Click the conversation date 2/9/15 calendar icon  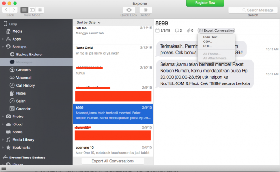(x=157, y=30)
